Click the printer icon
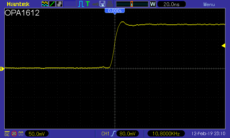Screen dimensions: 230x138 point(110,4)
